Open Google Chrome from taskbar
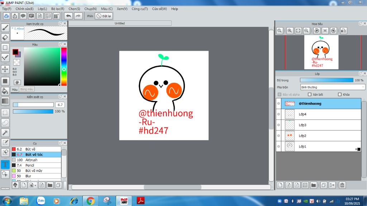 [91, 201]
